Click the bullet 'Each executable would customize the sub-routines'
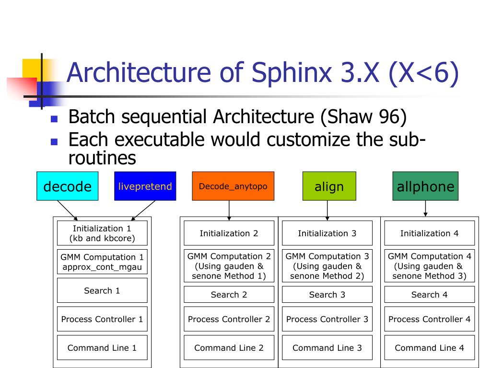The image size is (491, 368). (x=247, y=149)
